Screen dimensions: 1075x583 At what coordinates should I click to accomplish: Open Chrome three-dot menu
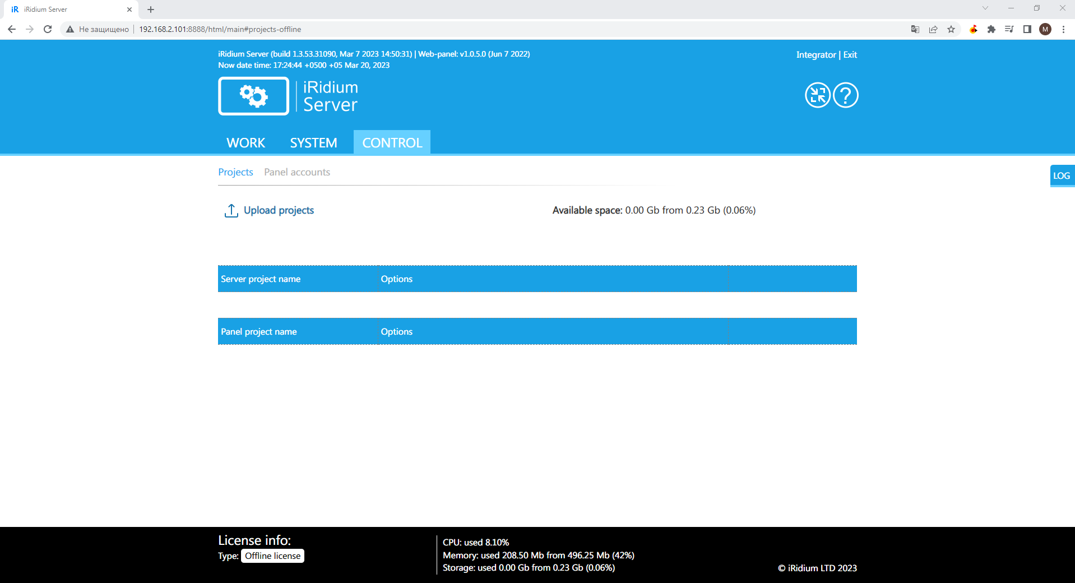click(1063, 29)
